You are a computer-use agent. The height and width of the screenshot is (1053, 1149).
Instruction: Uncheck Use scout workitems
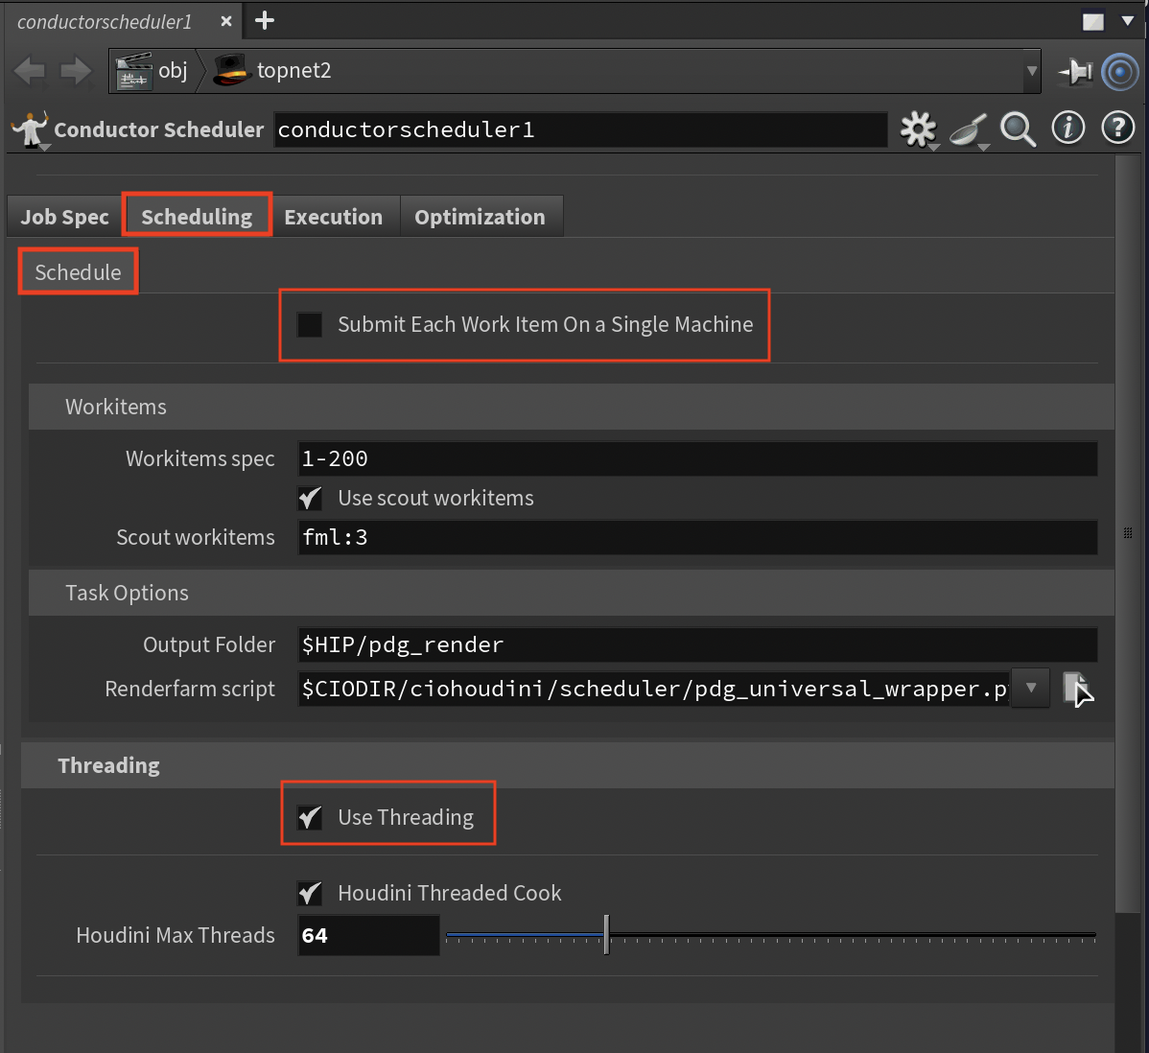[x=310, y=499]
